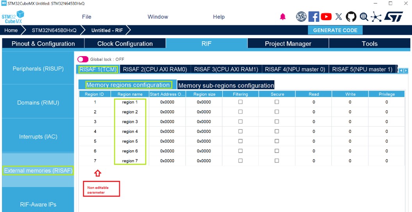
Task: Go to Home breadcrumb
Action: pyautogui.click(x=11, y=30)
